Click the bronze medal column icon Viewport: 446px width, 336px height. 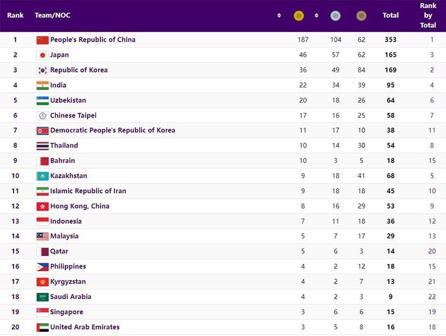pyautogui.click(x=361, y=16)
